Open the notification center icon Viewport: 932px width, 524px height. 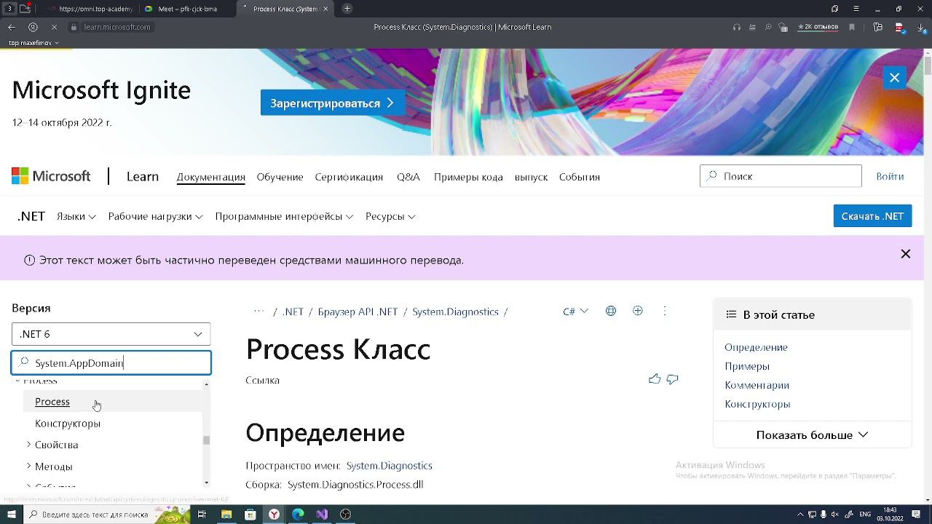[915, 515]
